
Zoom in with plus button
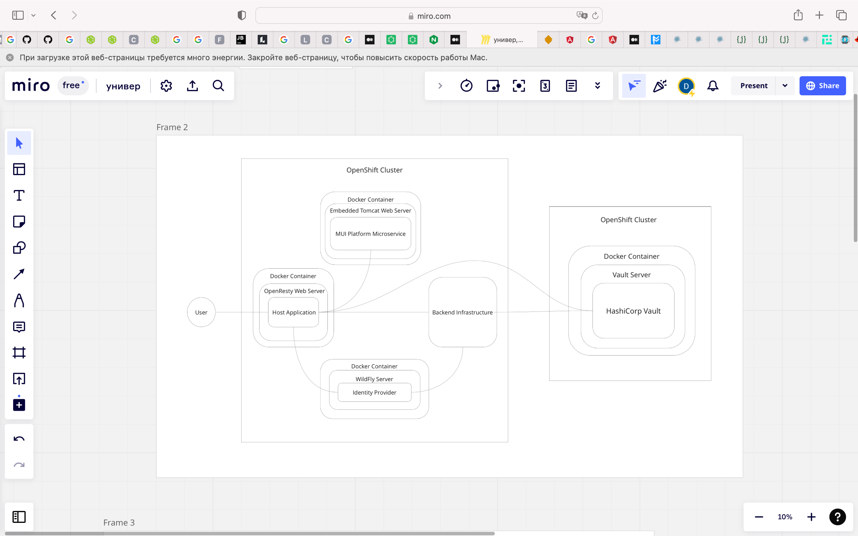811,517
